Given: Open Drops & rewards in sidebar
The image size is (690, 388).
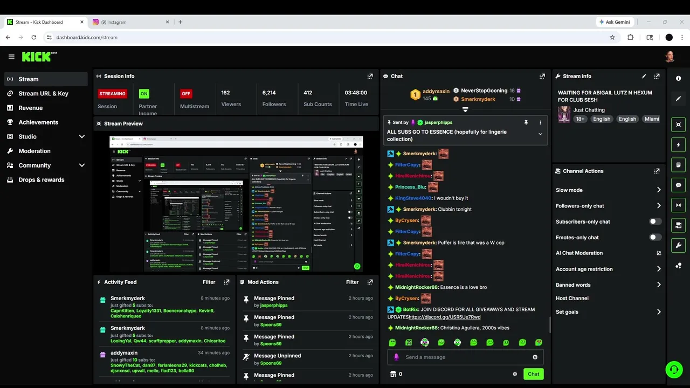Looking at the screenshot, I should coord(46,180).
